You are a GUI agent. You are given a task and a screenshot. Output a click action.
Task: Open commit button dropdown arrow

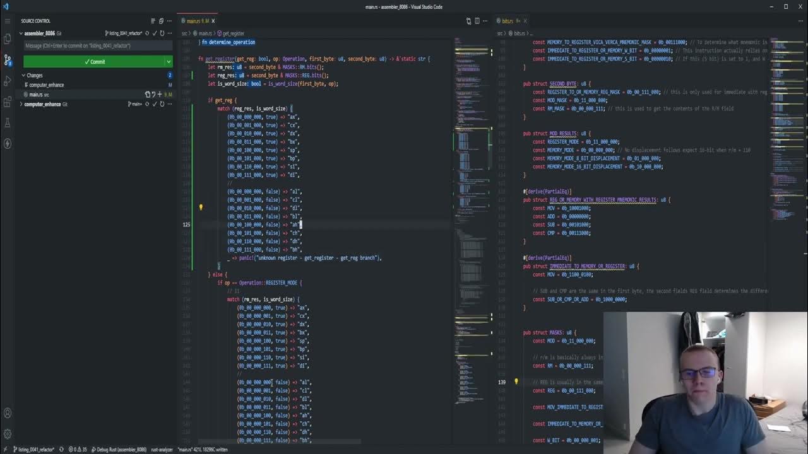168,62
